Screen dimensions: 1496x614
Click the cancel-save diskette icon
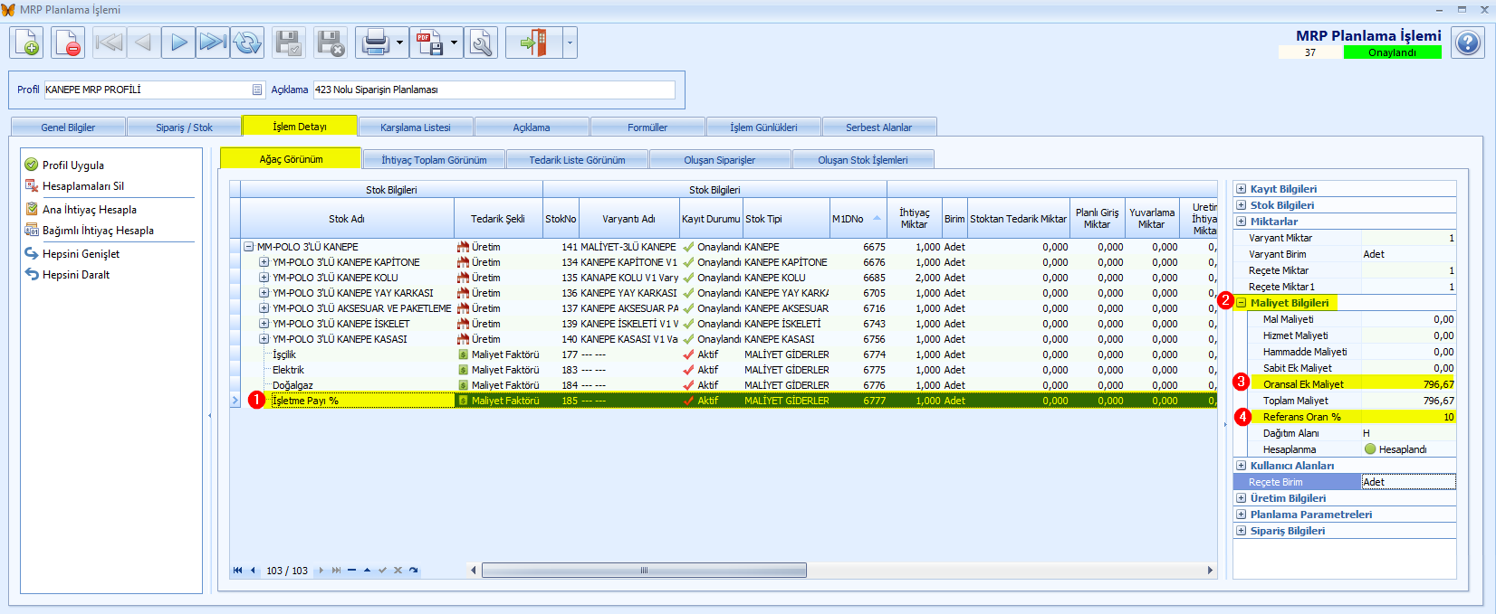pyautogui.click(x=331, y=43)
